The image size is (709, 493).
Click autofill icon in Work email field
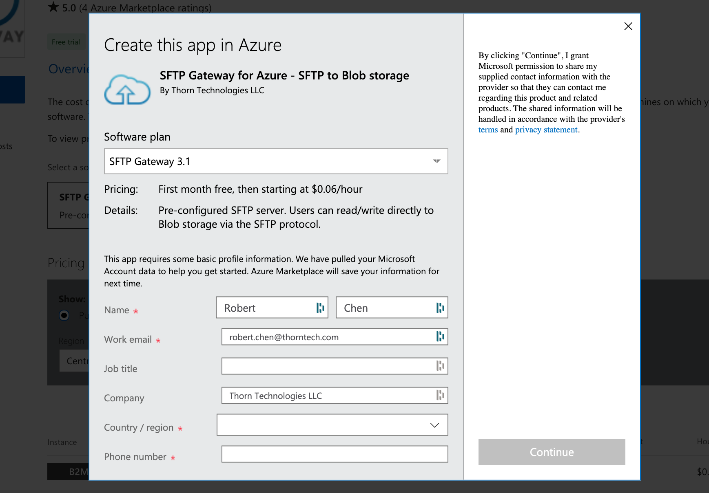coord(440,337)
